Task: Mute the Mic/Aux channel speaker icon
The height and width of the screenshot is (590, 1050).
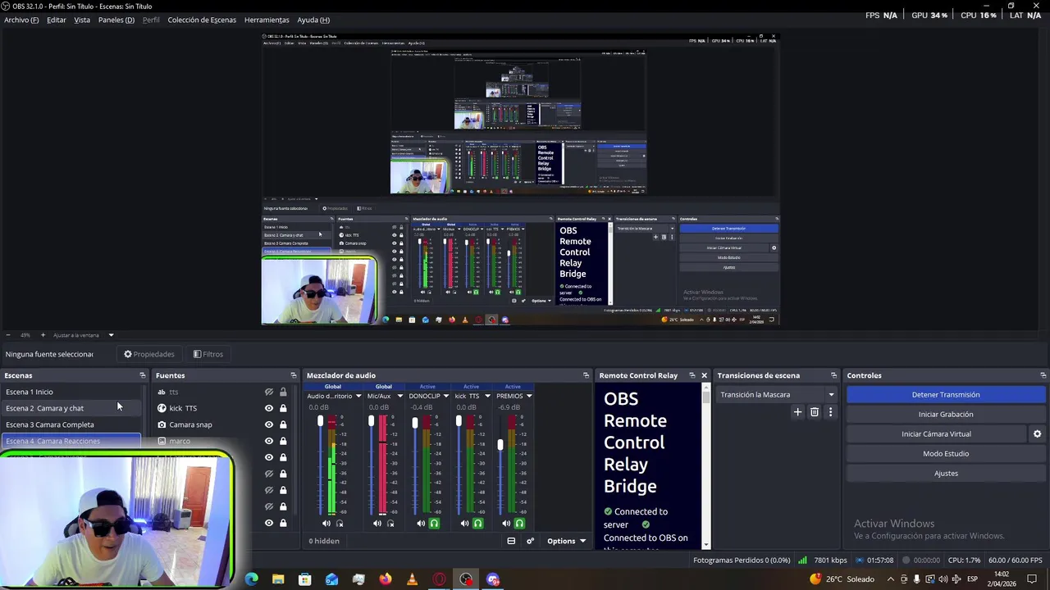Action: [377, 524]
